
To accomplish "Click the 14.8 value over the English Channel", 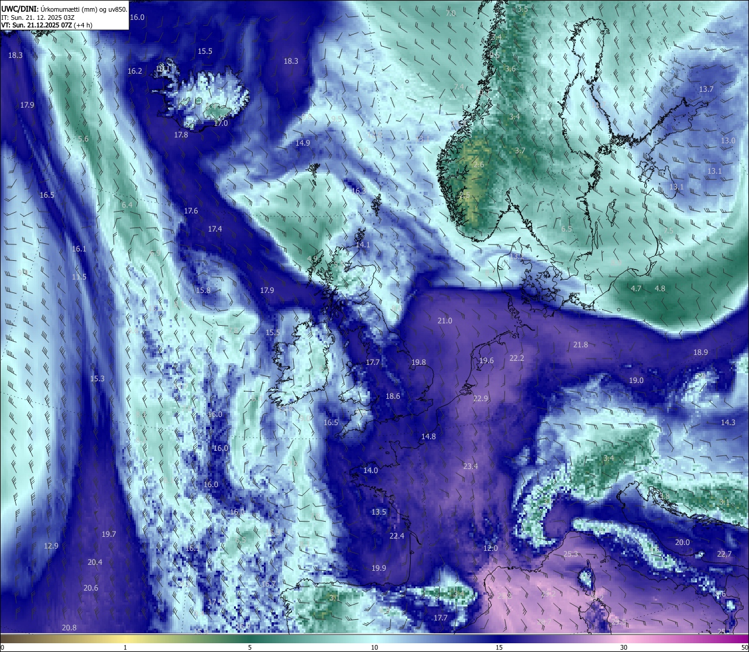I will (428, 436).
